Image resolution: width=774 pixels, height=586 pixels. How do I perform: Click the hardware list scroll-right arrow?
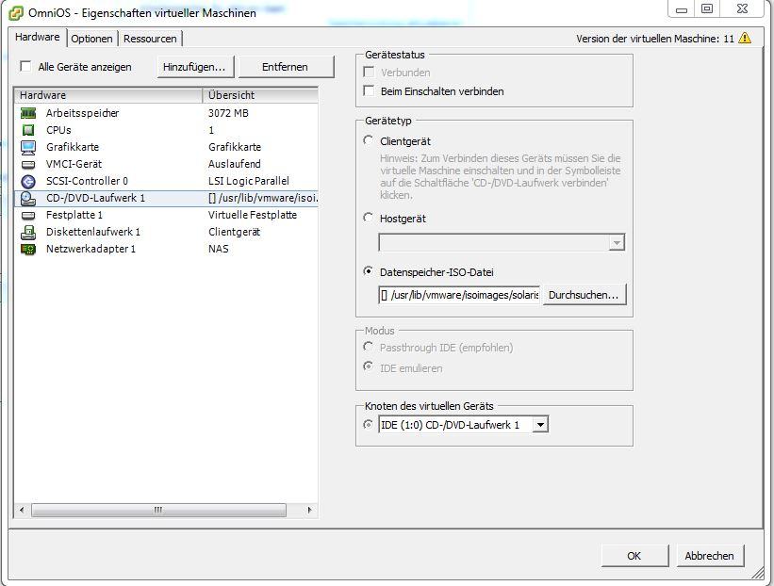309,510
